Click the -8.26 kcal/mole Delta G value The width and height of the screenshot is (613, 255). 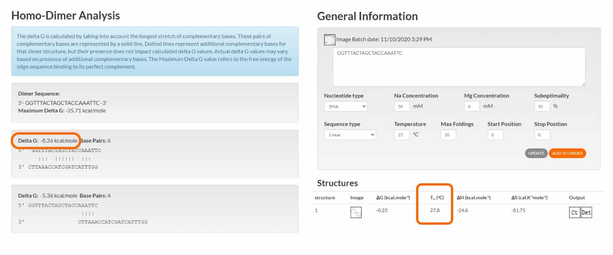pos(59,141)
